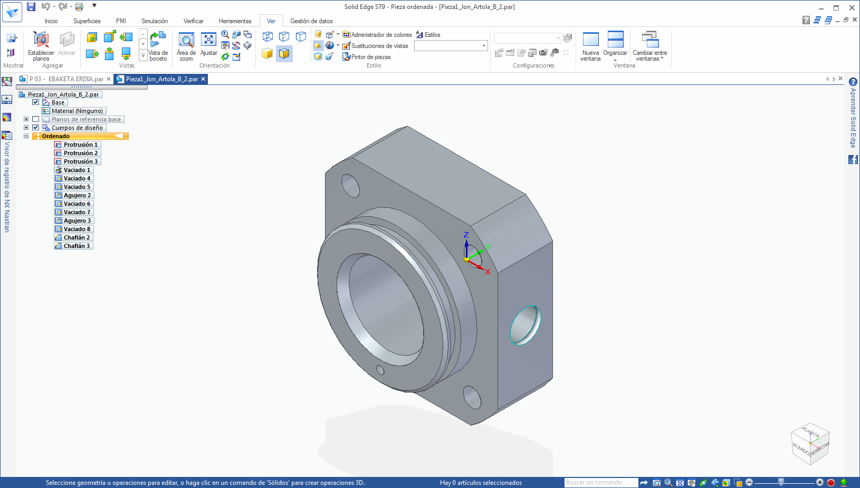Switch to the Inicio ribbon tab
The image size is (860, 488).
coord(51,21)
